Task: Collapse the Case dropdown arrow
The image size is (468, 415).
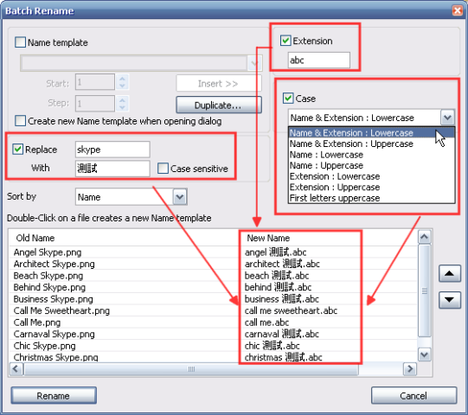Action: tap(447, 118)
